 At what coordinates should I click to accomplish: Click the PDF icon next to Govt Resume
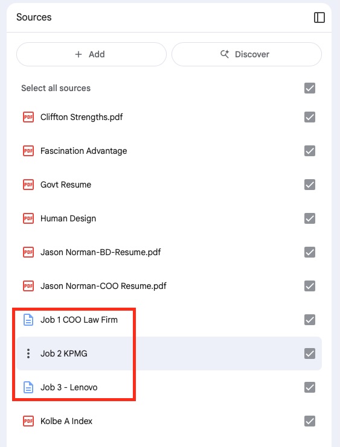(28, 185)
